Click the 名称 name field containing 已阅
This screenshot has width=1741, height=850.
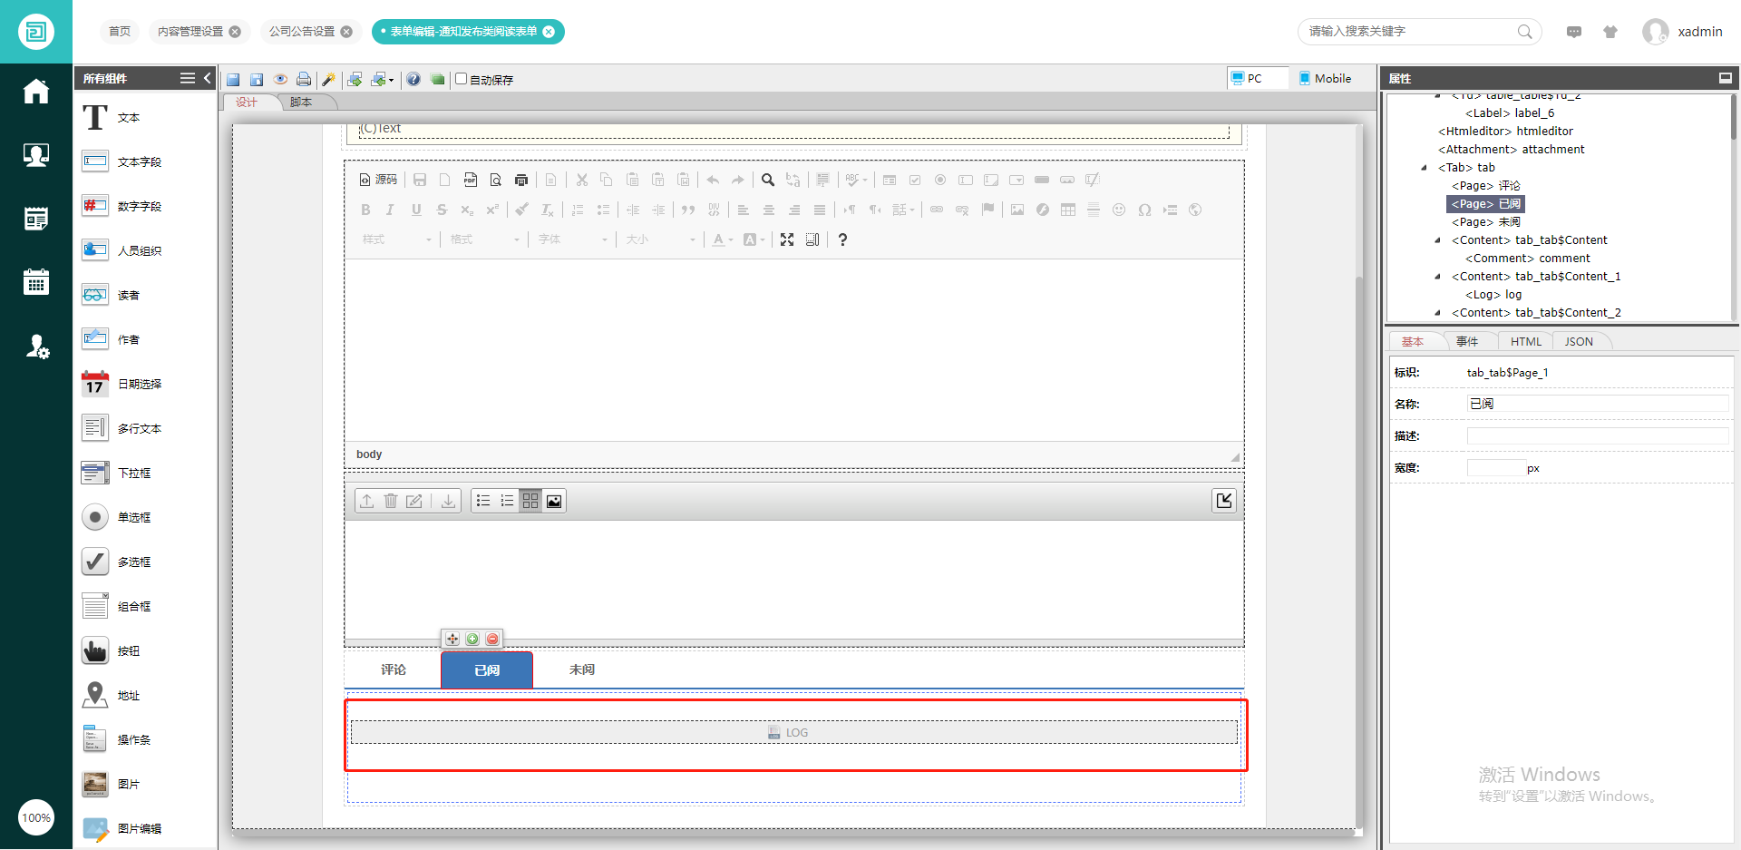[x=1598, y=404]
